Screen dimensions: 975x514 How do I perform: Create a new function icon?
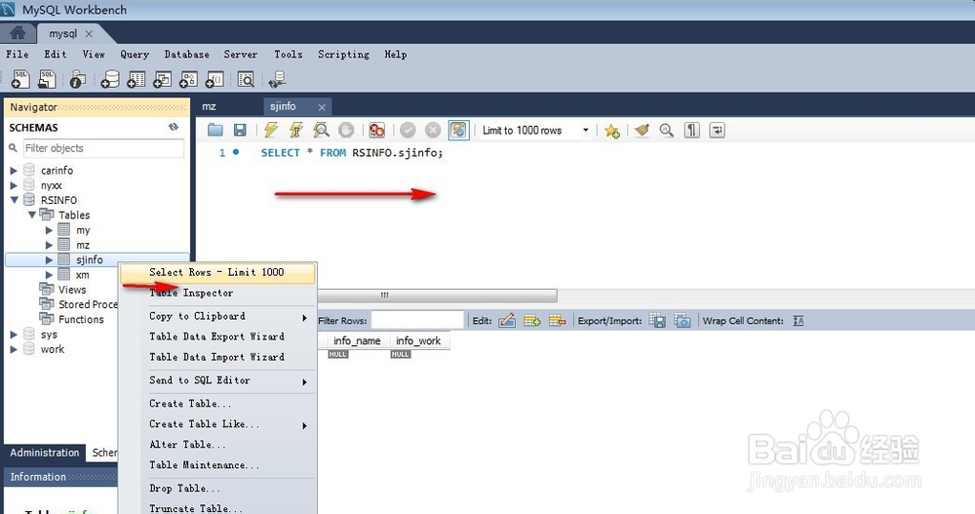(214, 79)
